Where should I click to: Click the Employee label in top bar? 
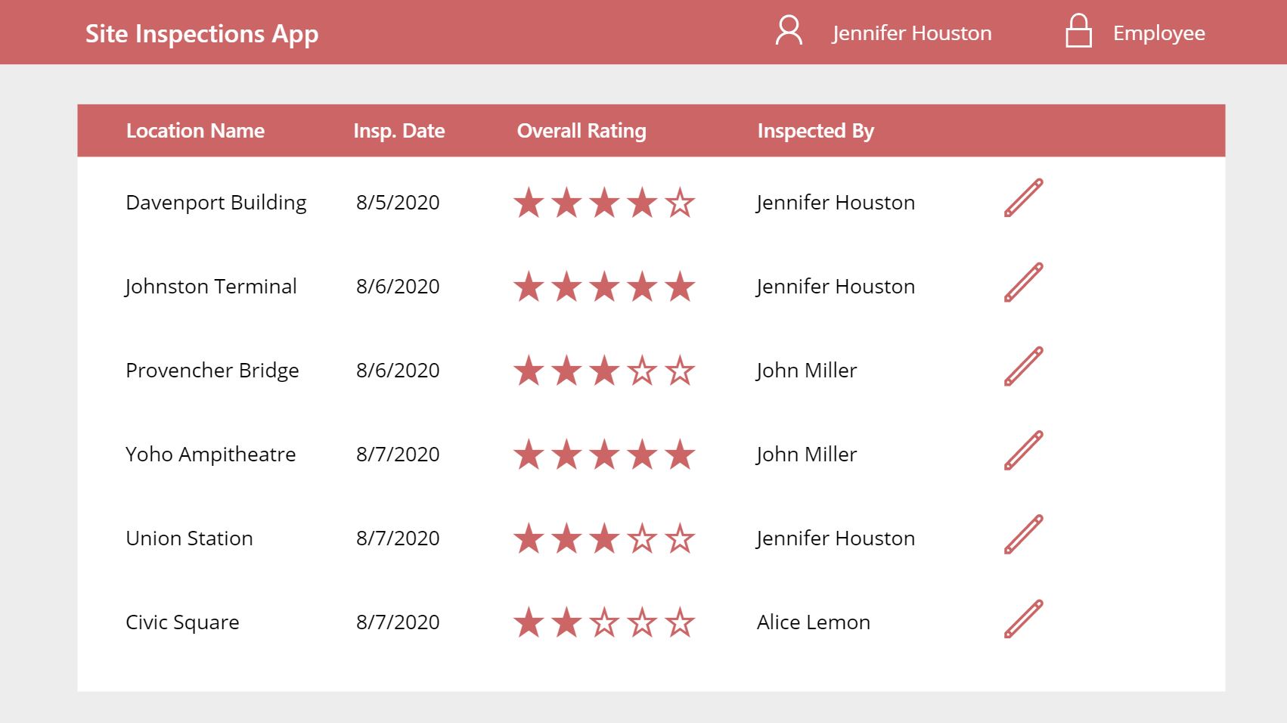pos(1158,32)
